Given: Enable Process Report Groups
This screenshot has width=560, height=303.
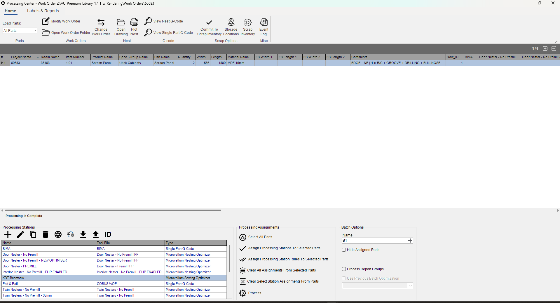Looking at the screenshot, I should pos(344,269).
